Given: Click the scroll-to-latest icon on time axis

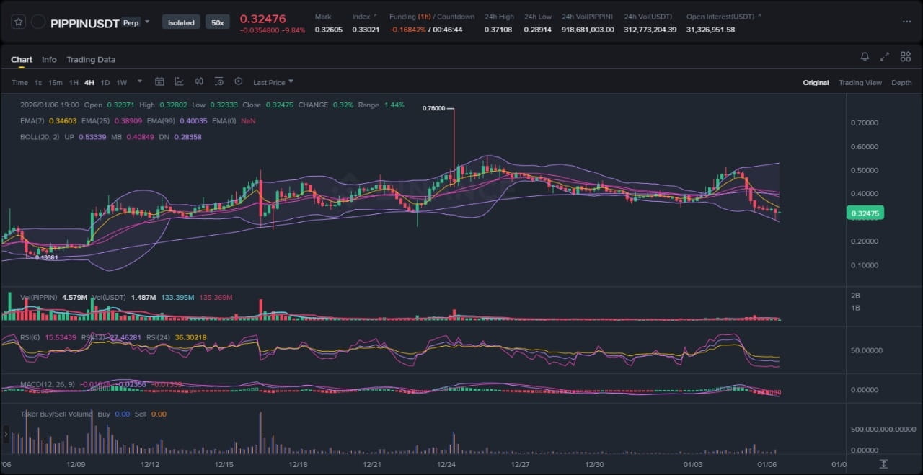Looking at the screenshot, I should point(883,464).
